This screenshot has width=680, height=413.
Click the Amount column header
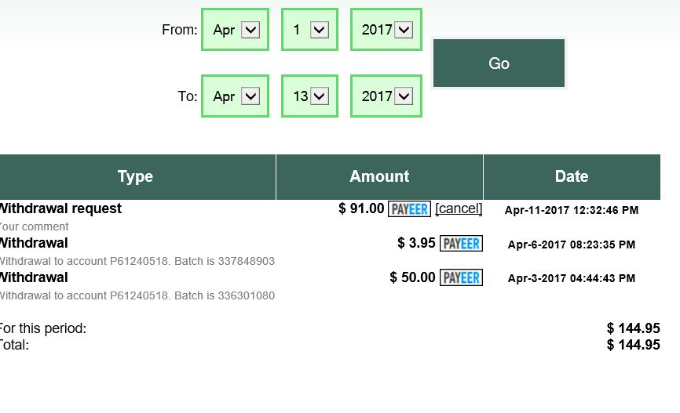[x=379, y=176]
